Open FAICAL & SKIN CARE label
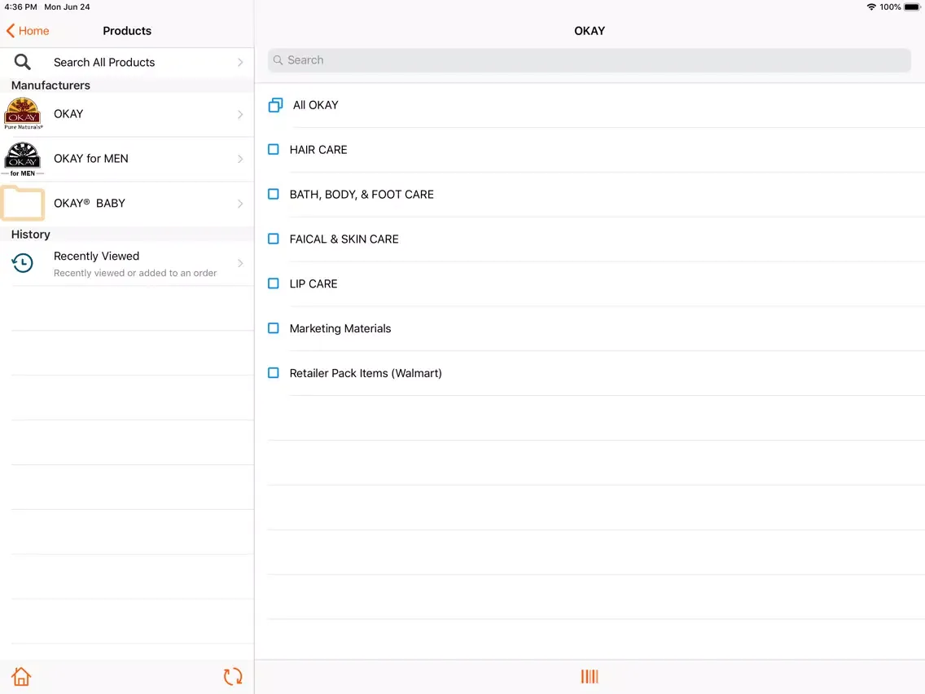This screenshot has height=694, width=925. click(344, 239)
